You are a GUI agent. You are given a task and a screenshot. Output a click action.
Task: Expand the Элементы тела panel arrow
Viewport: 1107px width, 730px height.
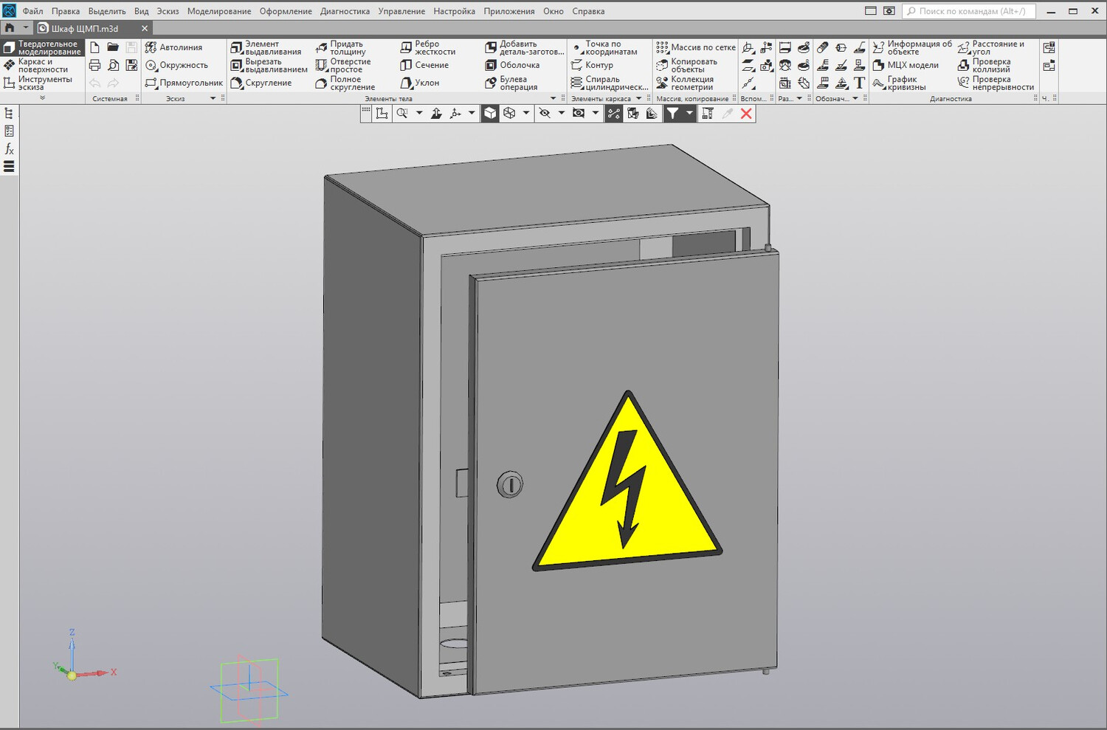[553, 98]
